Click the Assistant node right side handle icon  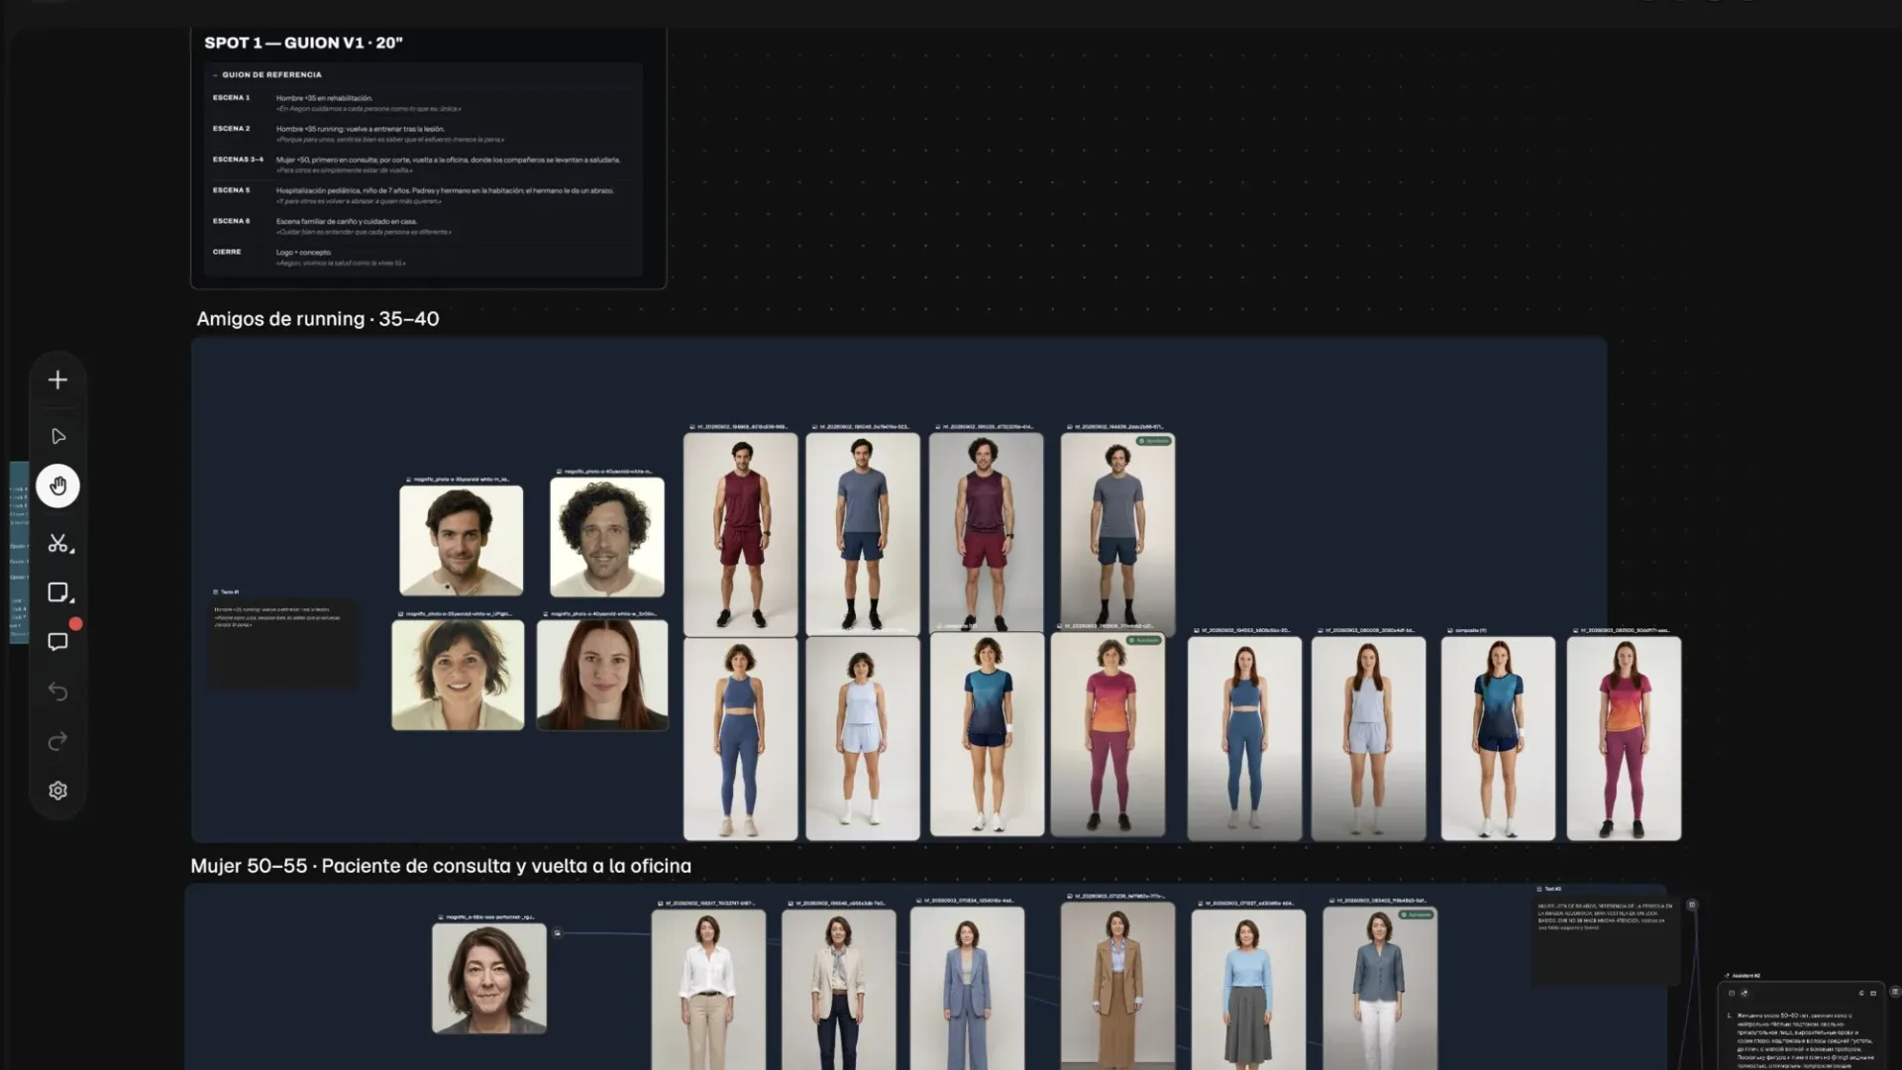click(x=1894, y=992)
